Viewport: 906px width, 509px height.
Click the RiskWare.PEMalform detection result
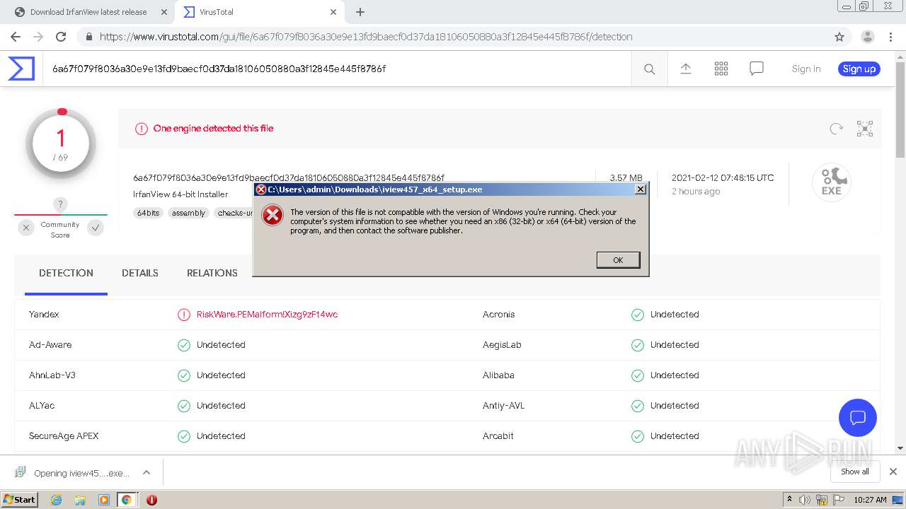[x=267, y=315]
